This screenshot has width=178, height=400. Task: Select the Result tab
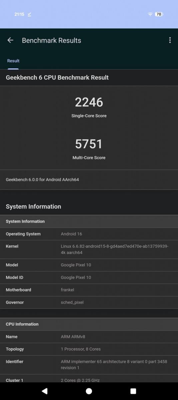(x=13, y=61)
